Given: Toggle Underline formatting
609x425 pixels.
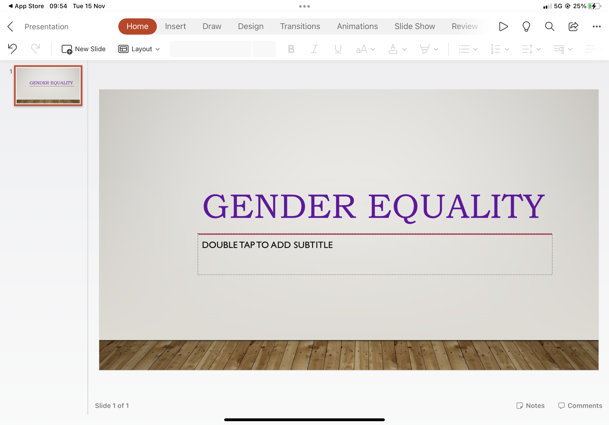Looking at the screenshot, I should pos(338,49).
